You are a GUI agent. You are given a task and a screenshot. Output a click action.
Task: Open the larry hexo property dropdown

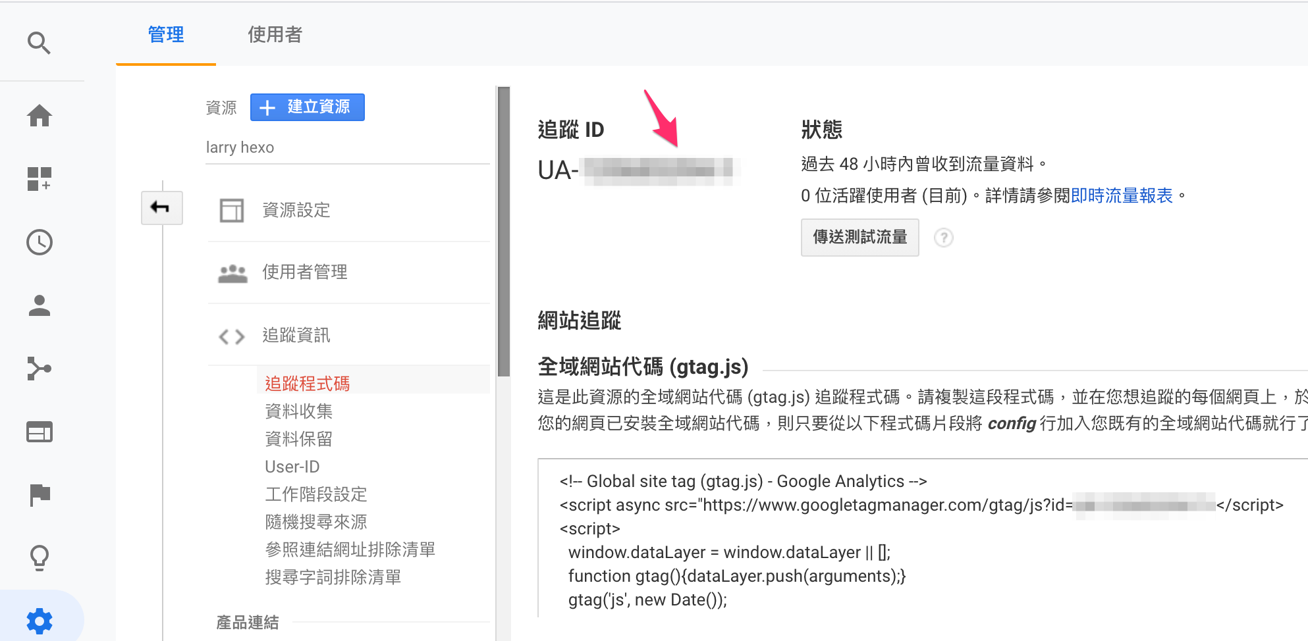(347, 147)
